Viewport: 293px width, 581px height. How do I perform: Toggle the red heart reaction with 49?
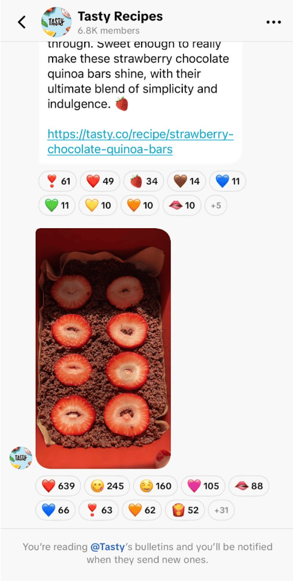tap(100, 181)
